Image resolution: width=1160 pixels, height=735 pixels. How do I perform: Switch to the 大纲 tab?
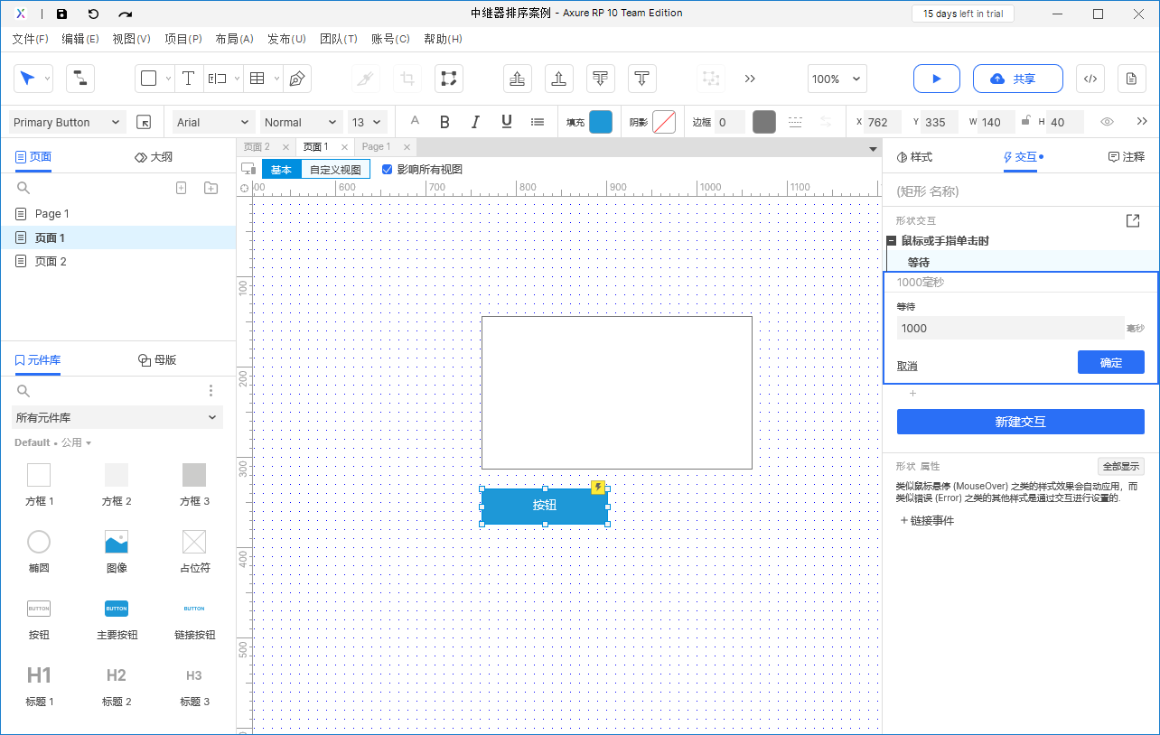pyautogui.click(x=154, y=156)
